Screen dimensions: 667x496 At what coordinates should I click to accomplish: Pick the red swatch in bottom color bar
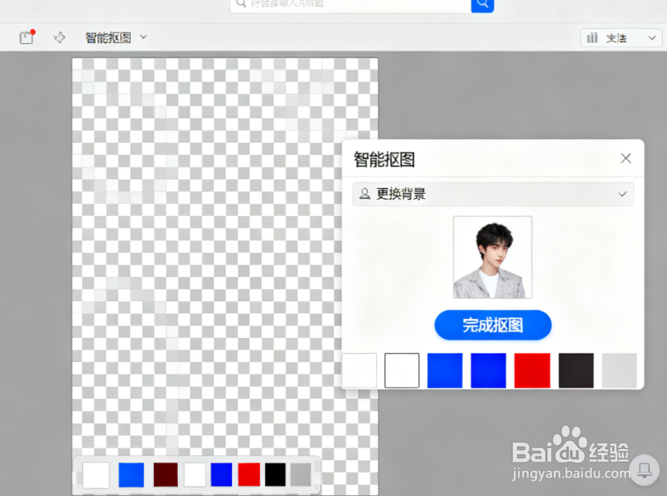point(247,474)
